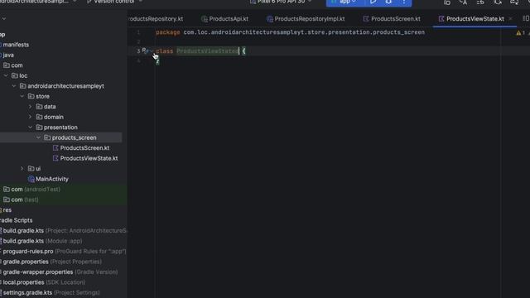Select the Gradle Scripts node
This screenshot has width=530, height=298.
point(17,220)
